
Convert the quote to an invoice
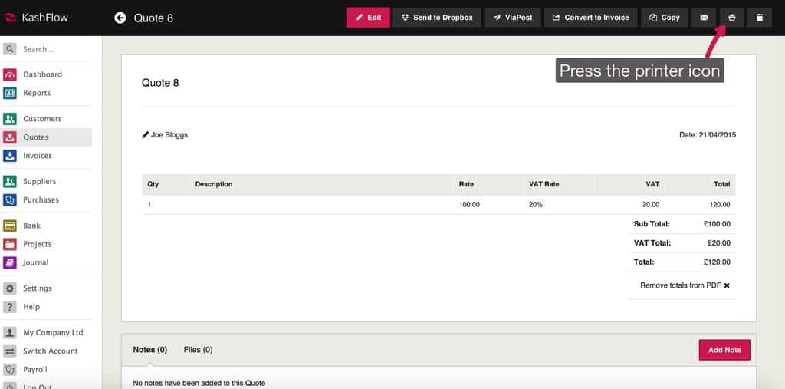[x=590, y=18]
